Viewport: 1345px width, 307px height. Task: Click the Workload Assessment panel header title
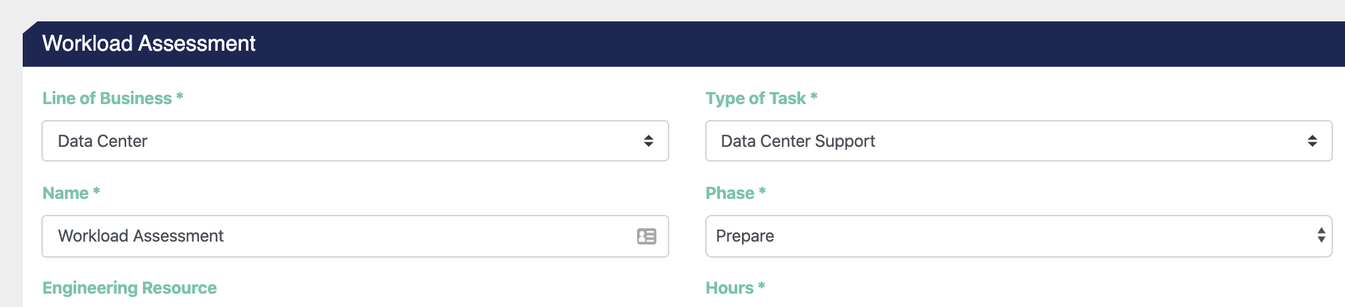pyautogui.click(x=149, y=43)
